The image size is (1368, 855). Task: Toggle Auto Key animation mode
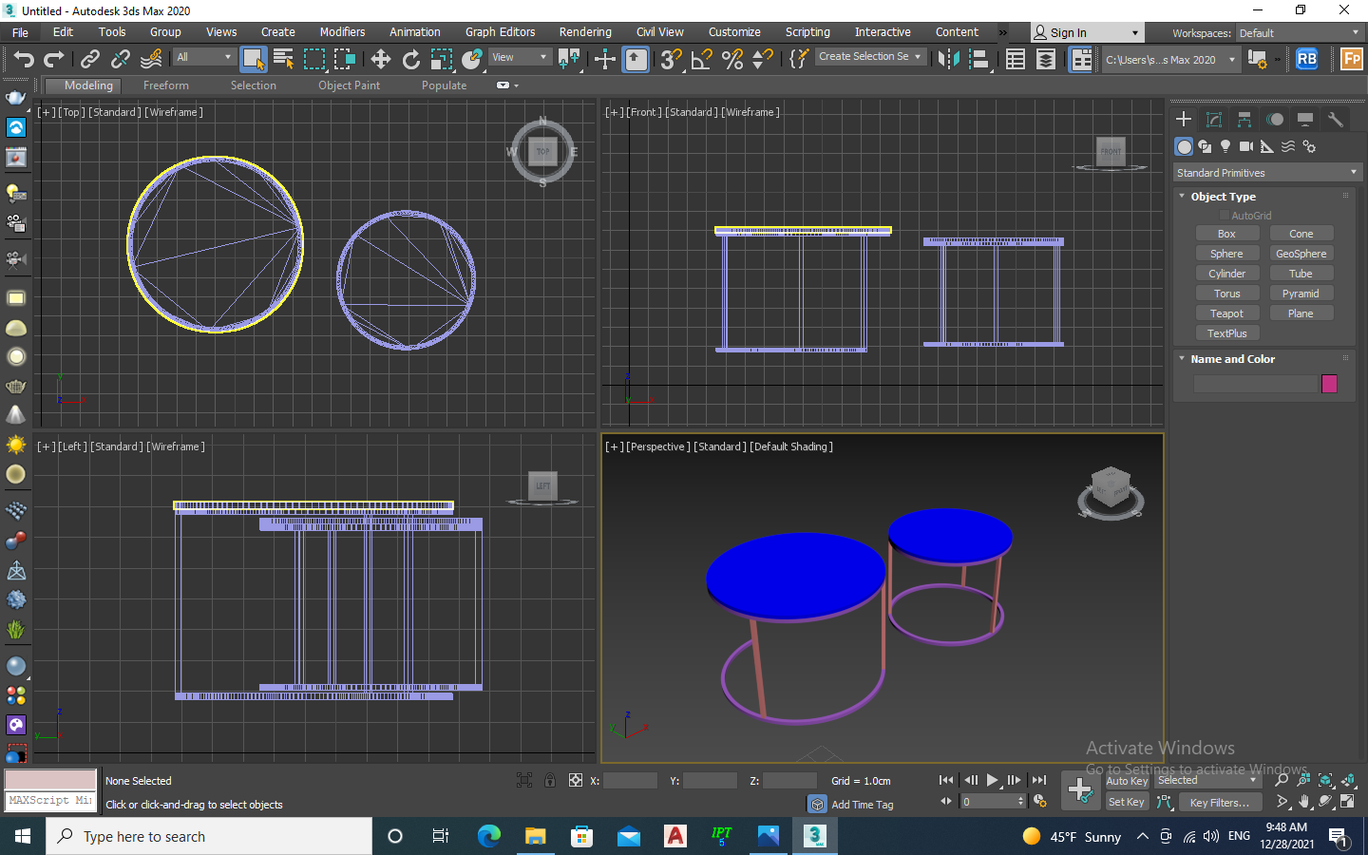tap(1127, 781)
